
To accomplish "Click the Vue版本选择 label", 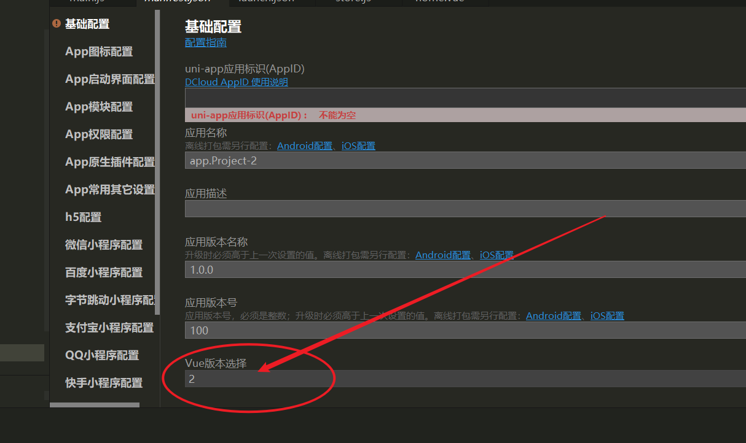I will pyautogui.click(x=216, y=363).
